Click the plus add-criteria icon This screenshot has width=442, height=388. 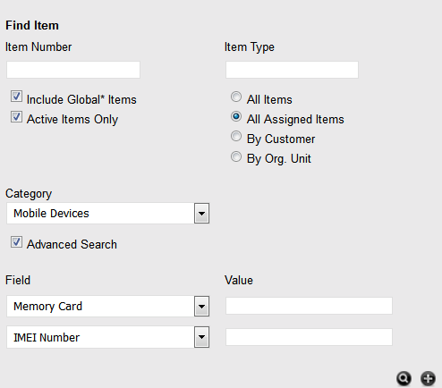pos(428,378)
